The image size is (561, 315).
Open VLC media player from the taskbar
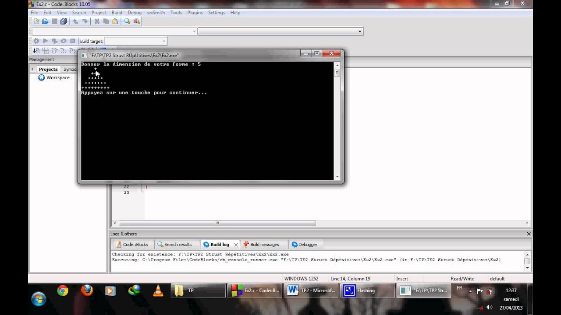pyautogui.click(x=158, y=290)
